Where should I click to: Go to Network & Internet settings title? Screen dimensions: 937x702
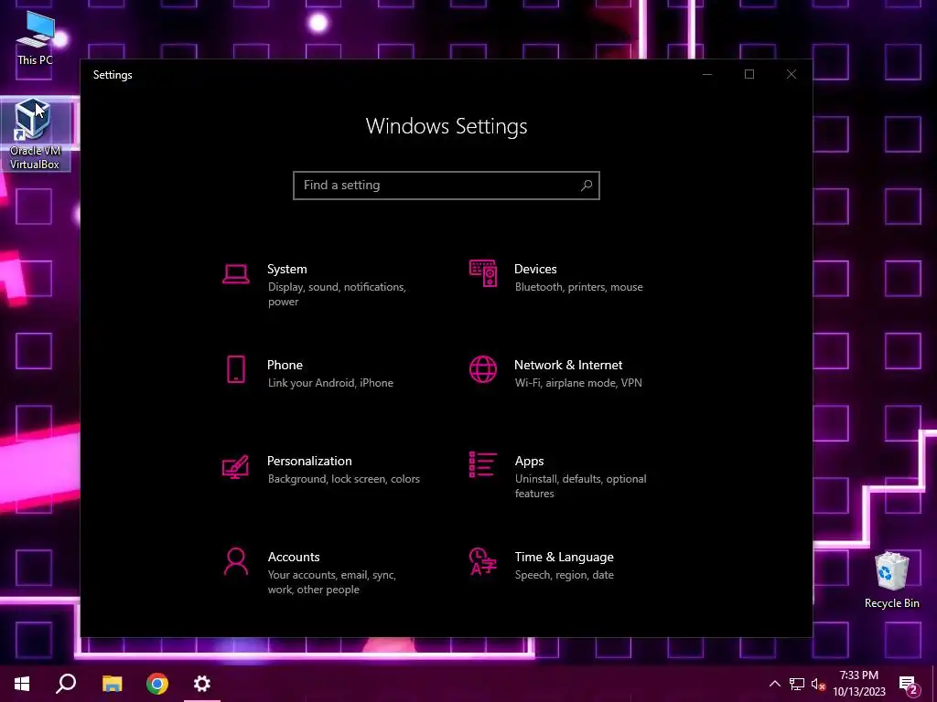tap(568, 365)
